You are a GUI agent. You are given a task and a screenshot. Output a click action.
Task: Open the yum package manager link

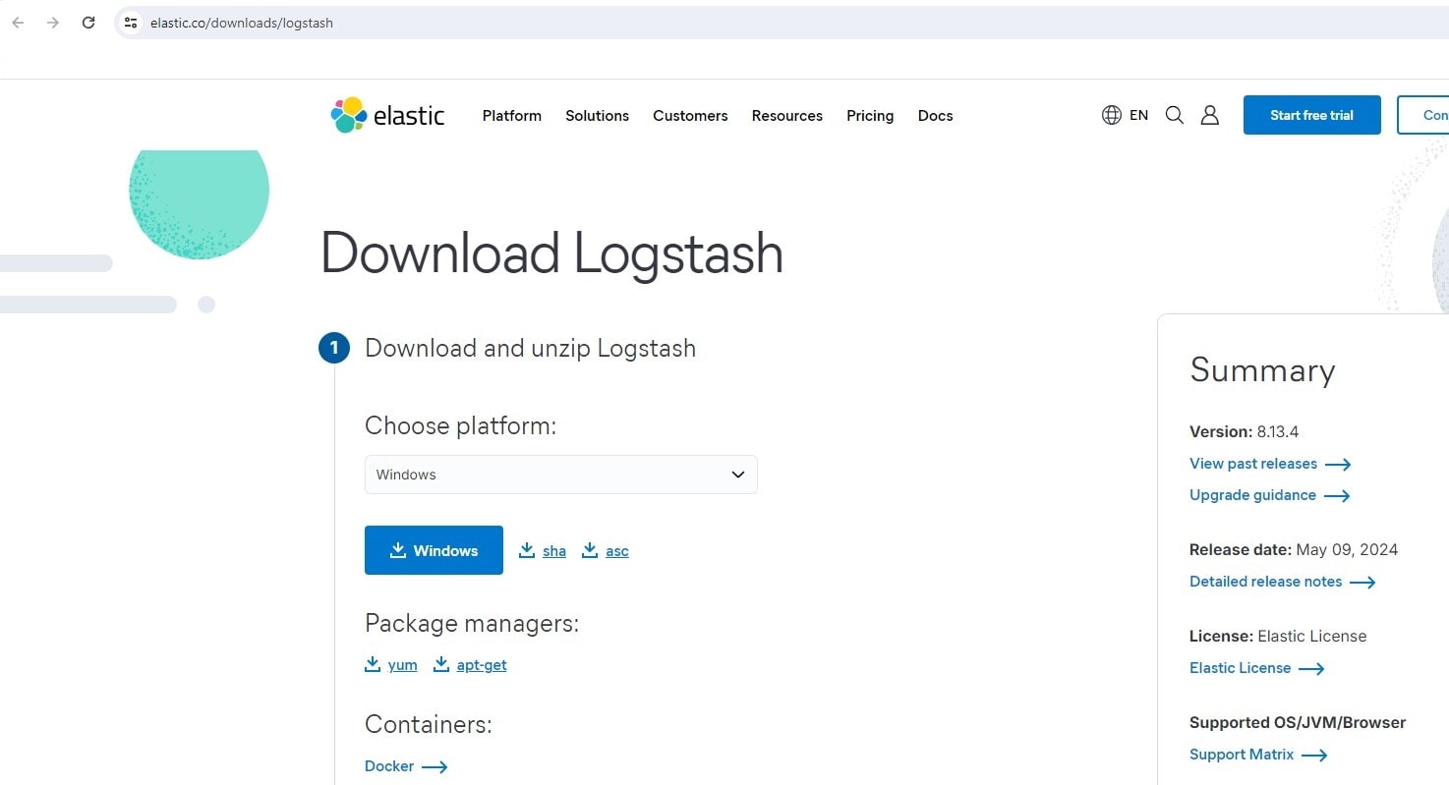click(x=403, y=665)
